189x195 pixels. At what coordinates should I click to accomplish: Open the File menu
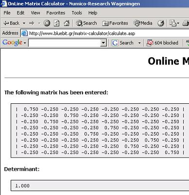pyautogui.click(x=7, y=13)
